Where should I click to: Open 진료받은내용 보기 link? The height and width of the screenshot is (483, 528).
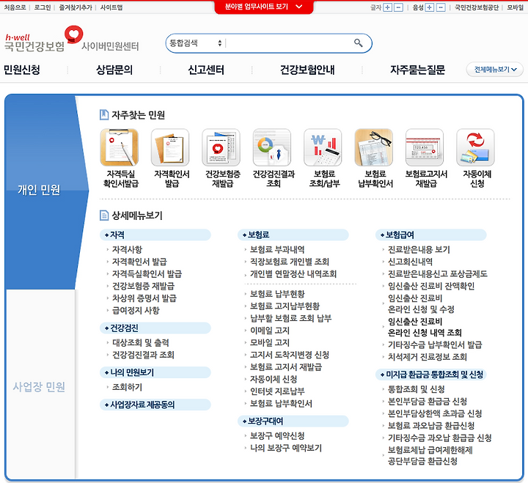tap(419, 249)
